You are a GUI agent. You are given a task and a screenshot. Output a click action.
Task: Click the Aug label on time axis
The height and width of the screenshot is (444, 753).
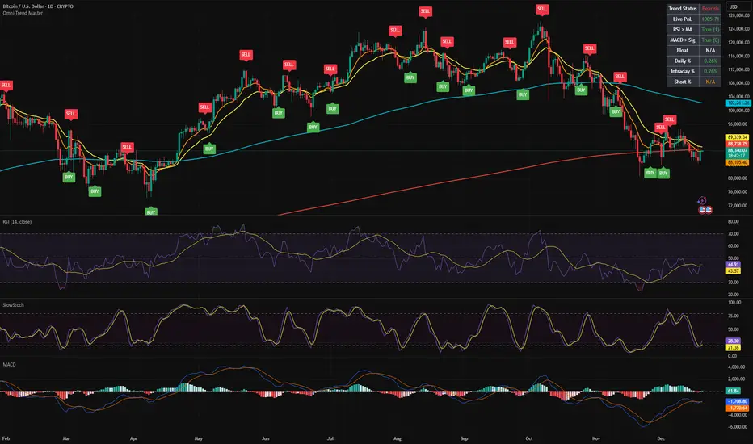coord(398,438)
